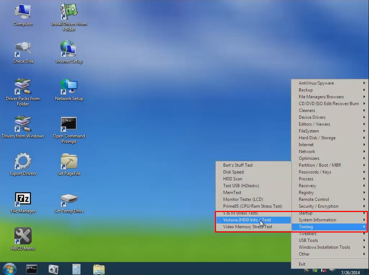Launch Victoria (HDD Info / Test)
The height and width of the screenshot is (275, 369).
253,220
